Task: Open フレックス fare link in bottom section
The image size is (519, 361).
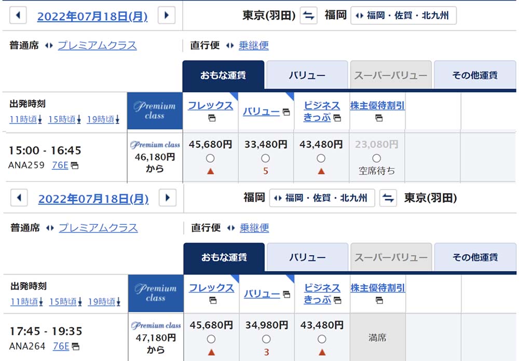Action: [212, 288]
